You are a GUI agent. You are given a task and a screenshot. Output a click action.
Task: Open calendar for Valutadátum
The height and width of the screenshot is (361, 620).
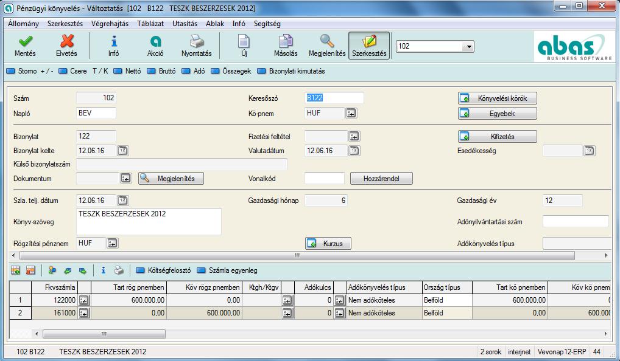pos(354,151)
